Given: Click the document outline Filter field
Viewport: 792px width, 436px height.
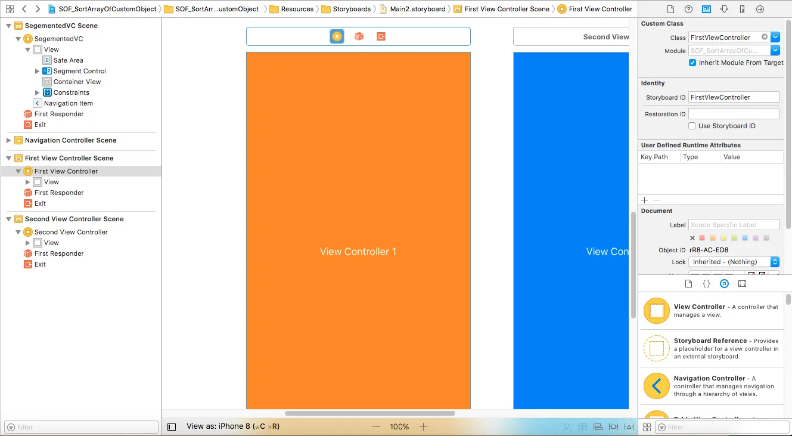Looking at the screenshot, I should 81,427.
